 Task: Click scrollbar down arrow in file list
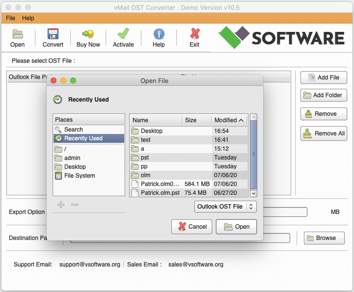pos(253,193)
